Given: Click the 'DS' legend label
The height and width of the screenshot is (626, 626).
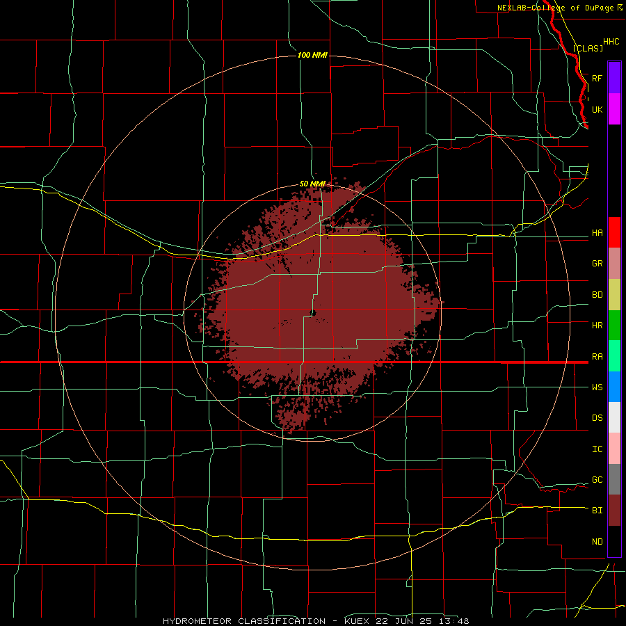Looking at the screenshot, I should coord(597,417).
